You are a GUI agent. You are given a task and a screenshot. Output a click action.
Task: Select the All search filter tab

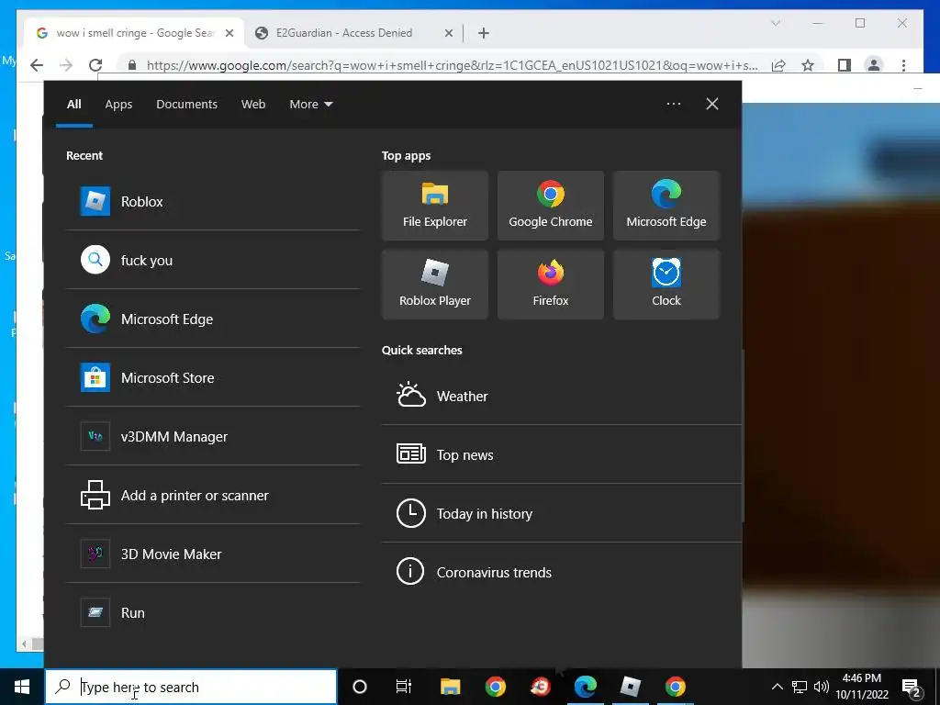pyautogui.click(x=73, y=105)
